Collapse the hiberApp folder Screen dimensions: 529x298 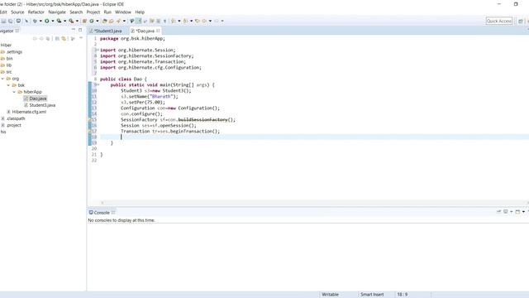(x=14, y=92)
